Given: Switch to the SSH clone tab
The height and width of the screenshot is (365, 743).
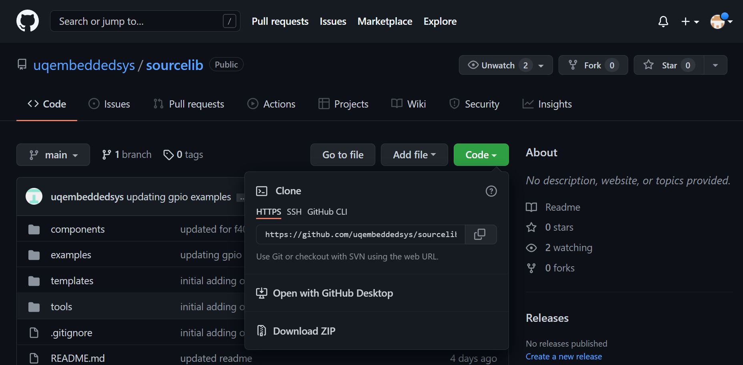Looking at the screenshot, I should [x=294, y=212].
